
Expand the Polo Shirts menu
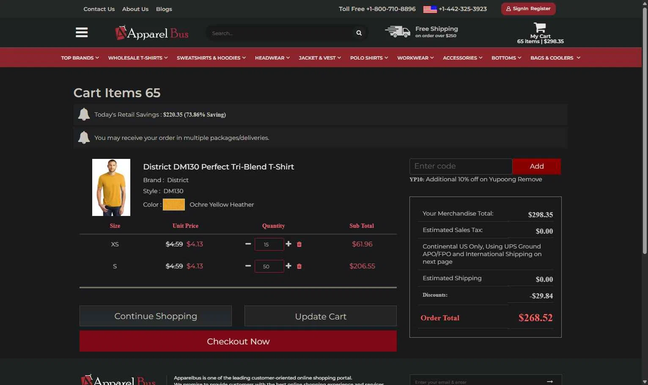[369, 58]
